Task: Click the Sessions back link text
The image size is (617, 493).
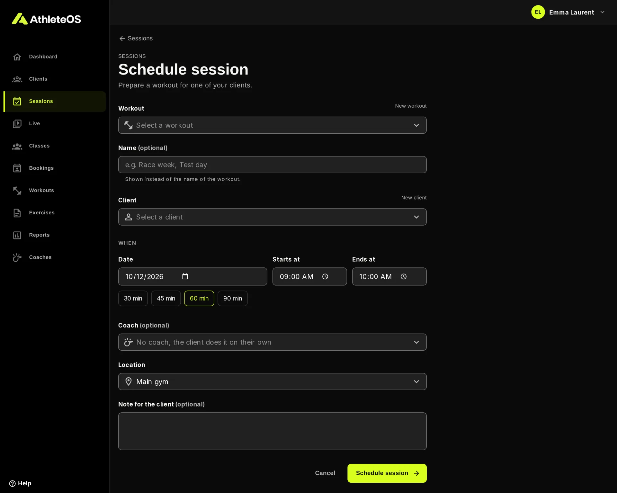Action: pyautogui.click(x=140, y=38)
